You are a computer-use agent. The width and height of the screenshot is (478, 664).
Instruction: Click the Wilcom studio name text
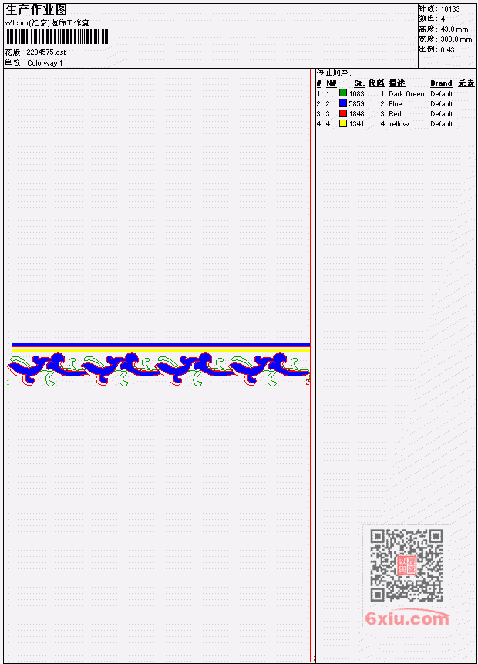(46, 23)
